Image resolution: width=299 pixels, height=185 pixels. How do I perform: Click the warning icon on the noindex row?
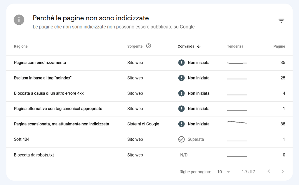[181, 78]
